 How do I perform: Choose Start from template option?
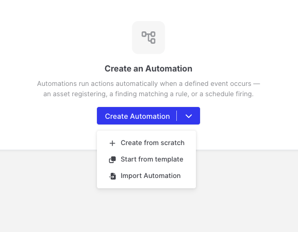click(x=146, y=159)
